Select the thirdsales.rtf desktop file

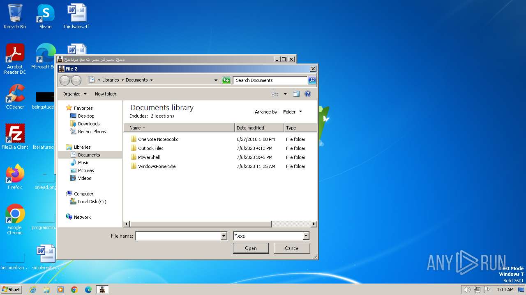click(76, 16)
